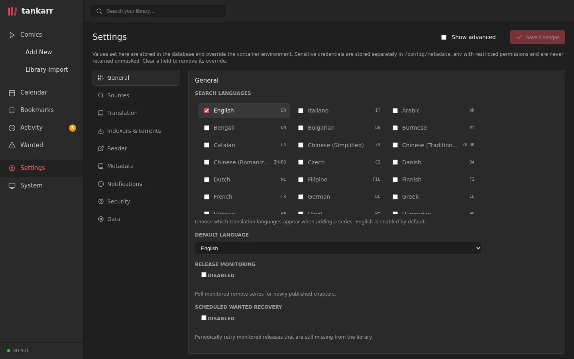574x359 pixels.
Task: Tick the Italiano language checkbox
Action: pos(301,111)
